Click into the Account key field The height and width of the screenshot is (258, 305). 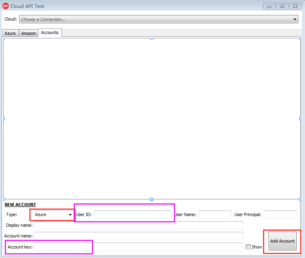click(x=139, y=247)
